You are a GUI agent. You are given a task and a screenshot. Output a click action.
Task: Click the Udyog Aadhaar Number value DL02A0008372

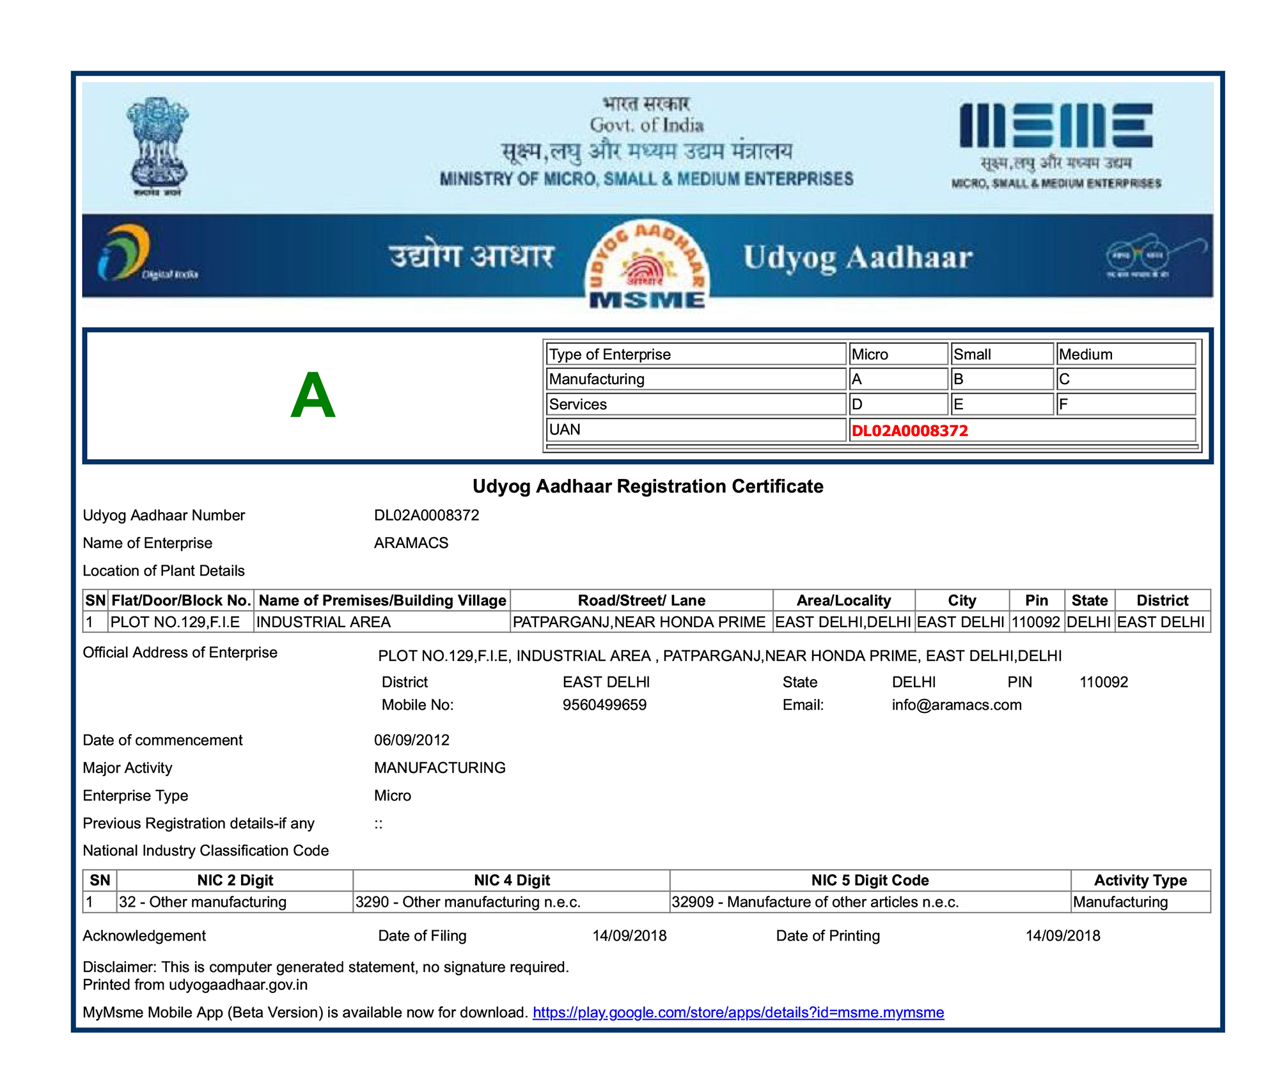[427, 515]
